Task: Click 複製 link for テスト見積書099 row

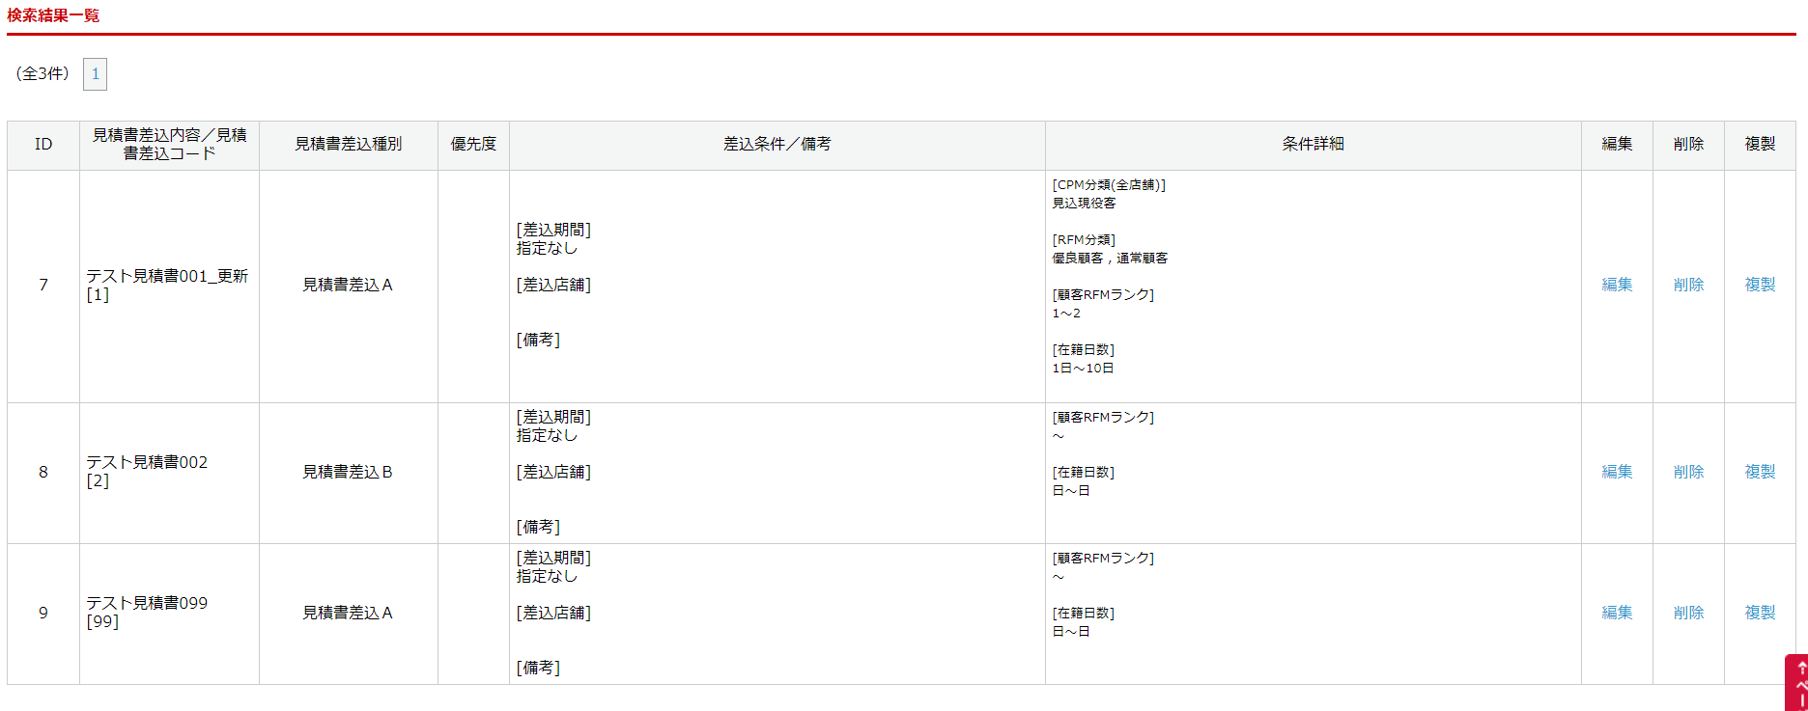Action: (x=1760, y=613)
